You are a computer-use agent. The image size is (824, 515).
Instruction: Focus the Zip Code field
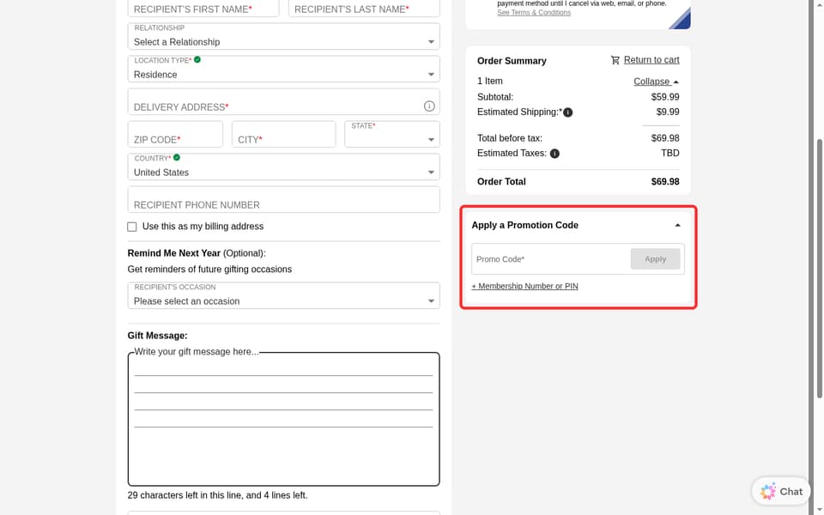(175, 134)
